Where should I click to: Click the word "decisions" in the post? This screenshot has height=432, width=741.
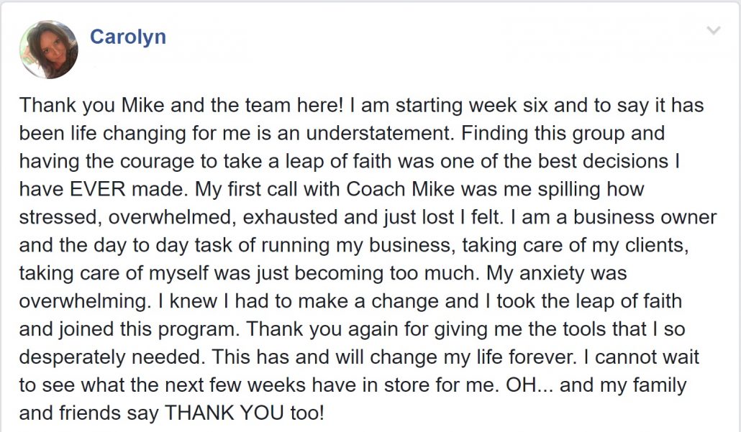pyautogui.click(x=625, y=162)
